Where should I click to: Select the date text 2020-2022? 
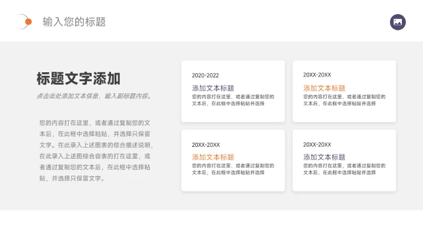pos(205,76)
